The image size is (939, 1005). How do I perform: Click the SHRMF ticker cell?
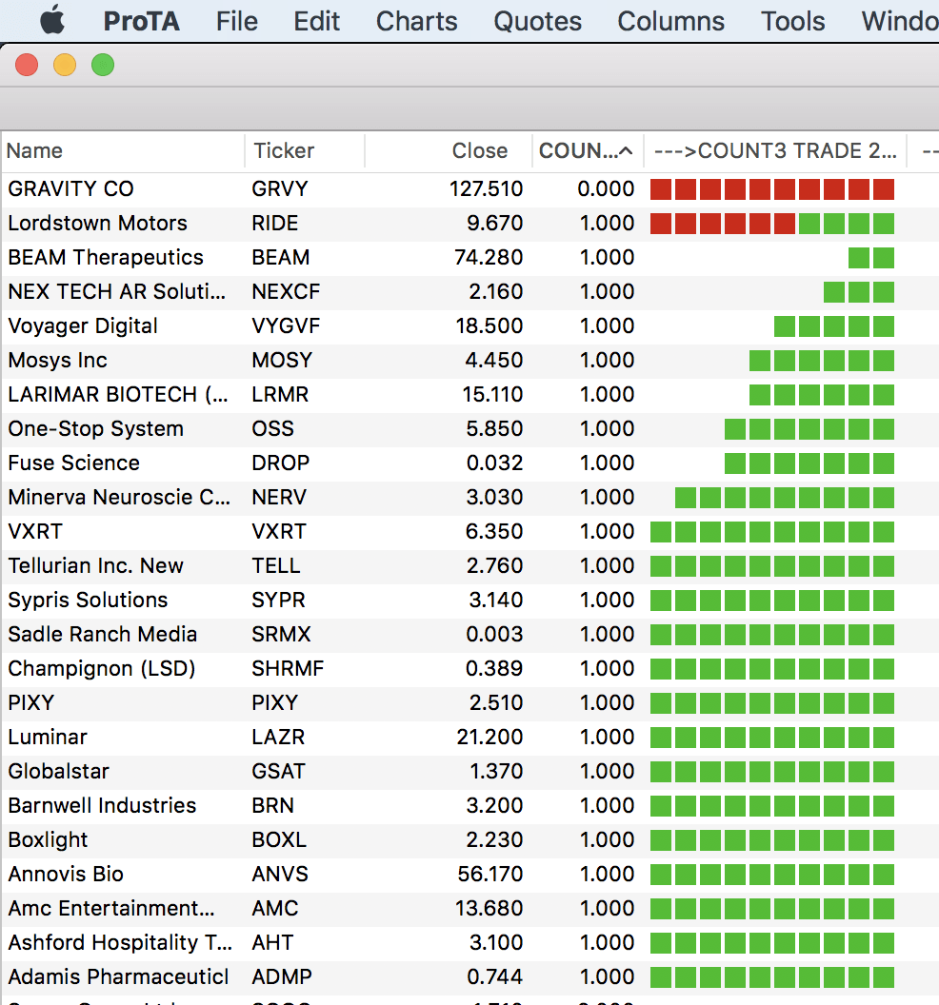click(x=288, y=669)
